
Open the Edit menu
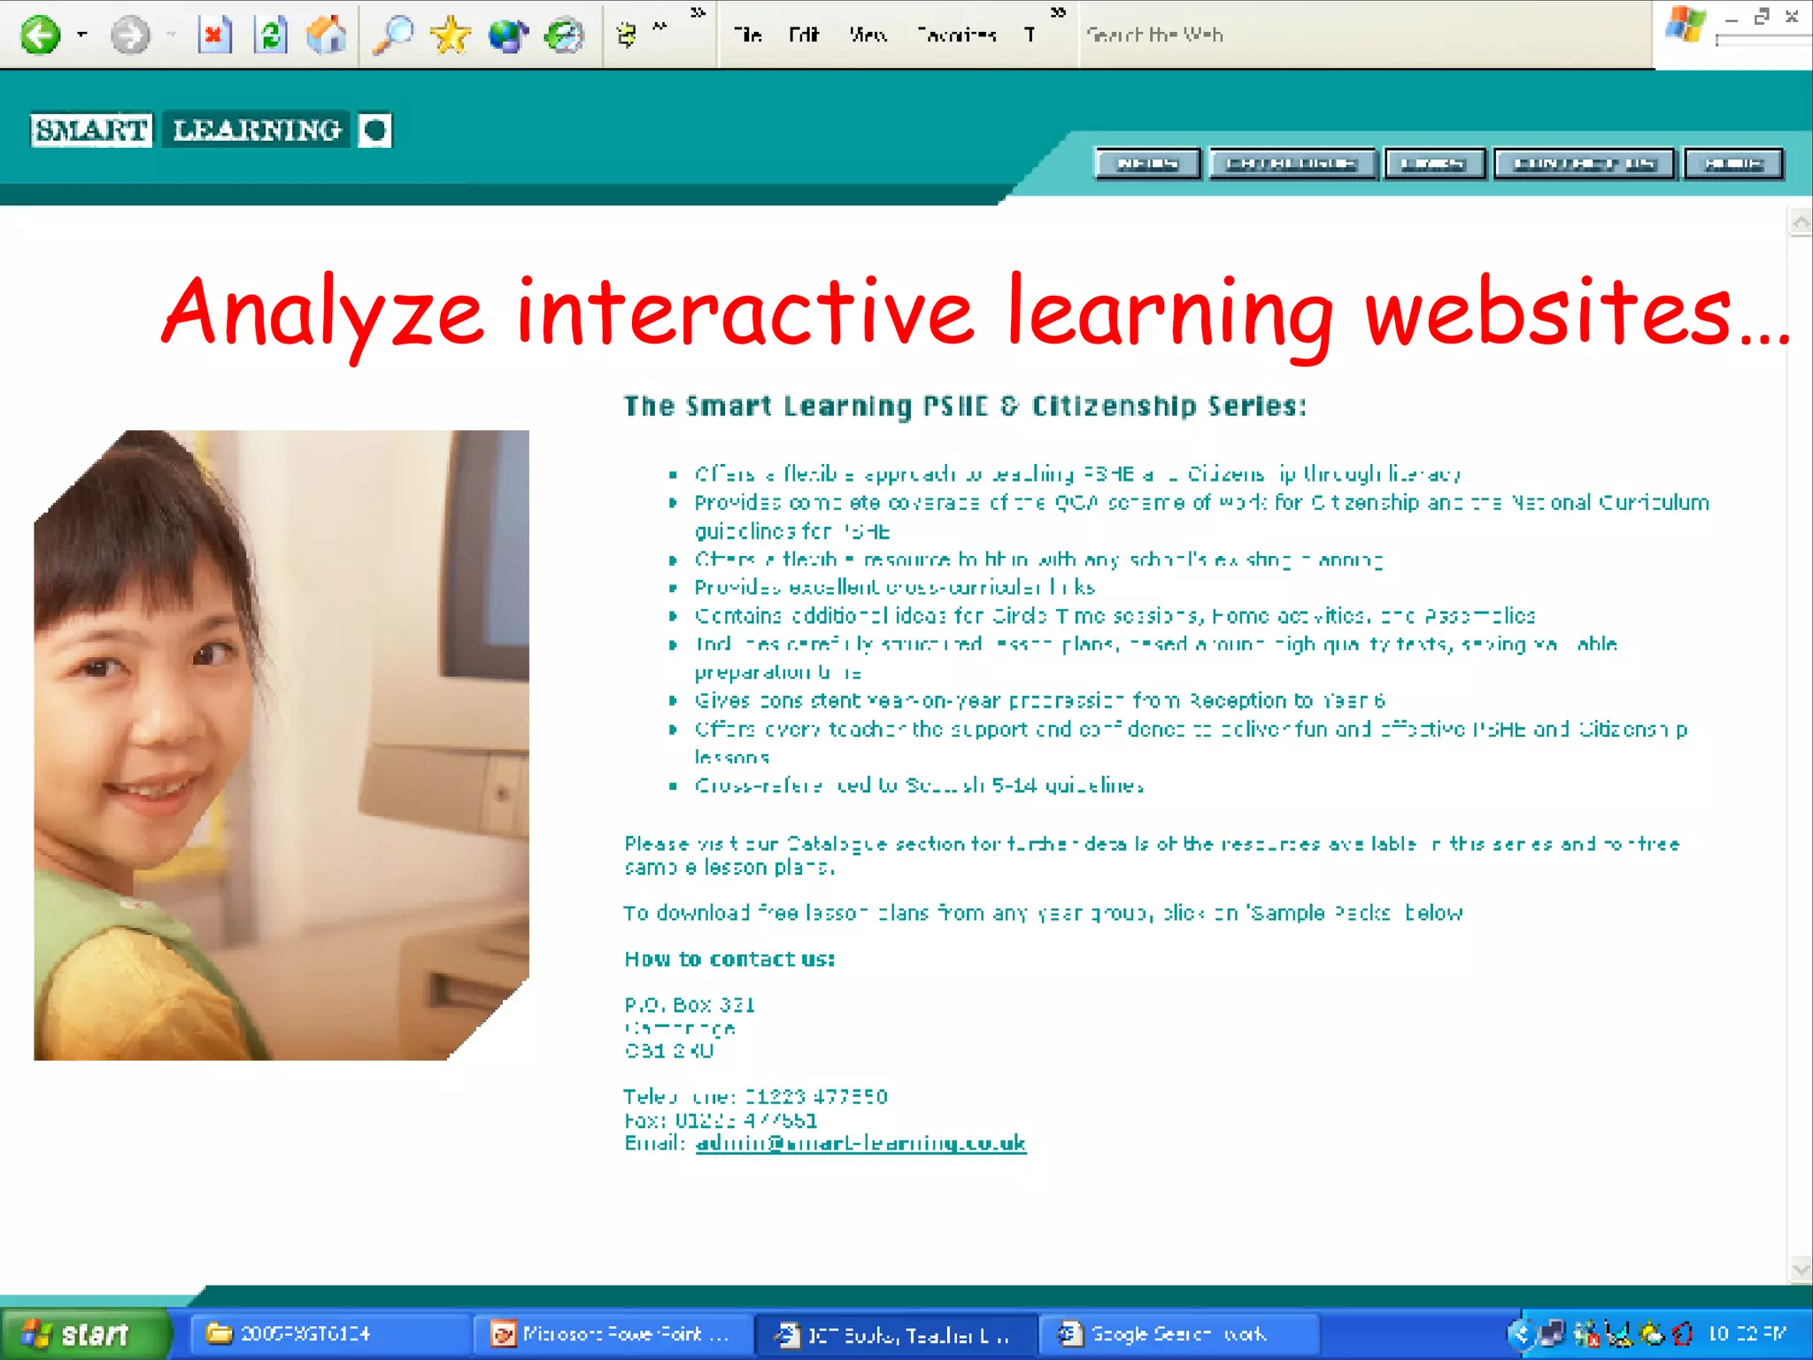804,35
